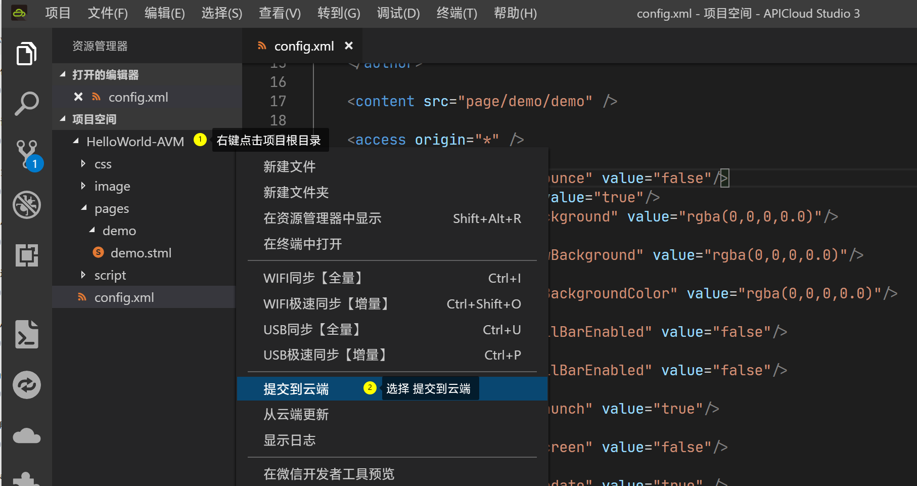917x486 pixels.
Task: Select 在微信开发者工具预览 menu entry
Action: (392, 474)
